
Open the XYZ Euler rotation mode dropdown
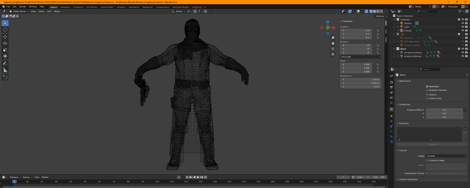tap(361, 57)
